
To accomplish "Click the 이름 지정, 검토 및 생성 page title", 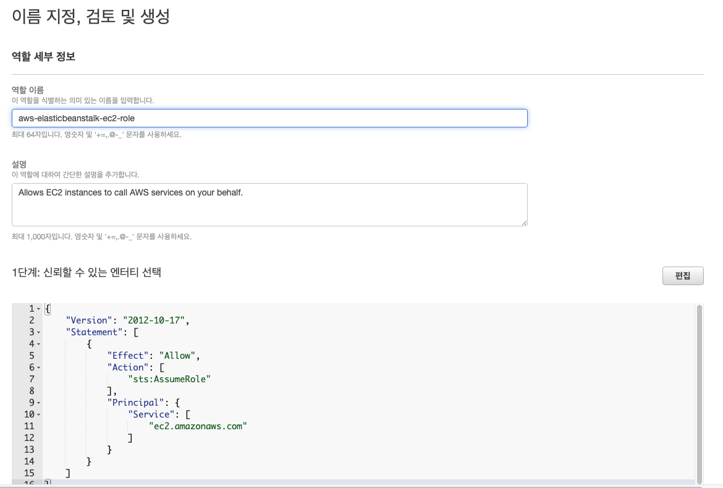I will tap(91, 17).
